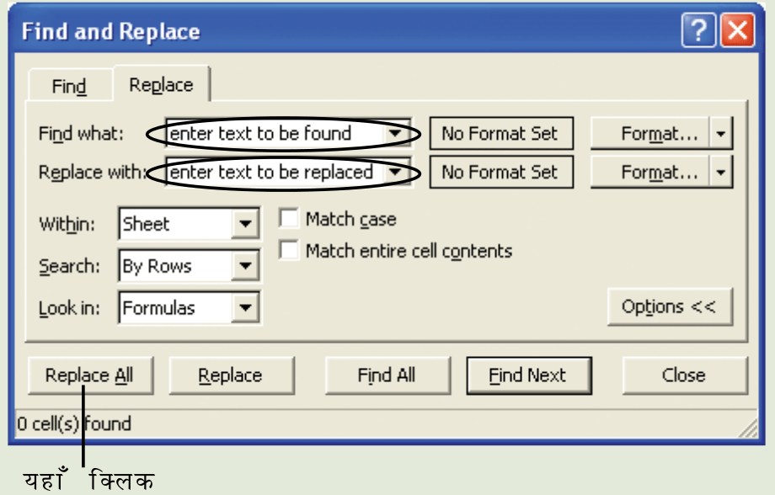
Task: Click the Find Next button
Action: coord(529,375)
